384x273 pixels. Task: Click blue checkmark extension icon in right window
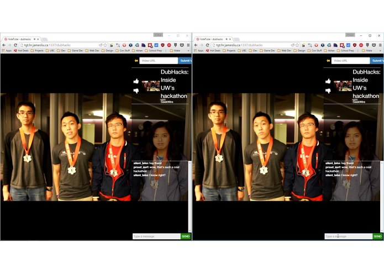(348, 45)
